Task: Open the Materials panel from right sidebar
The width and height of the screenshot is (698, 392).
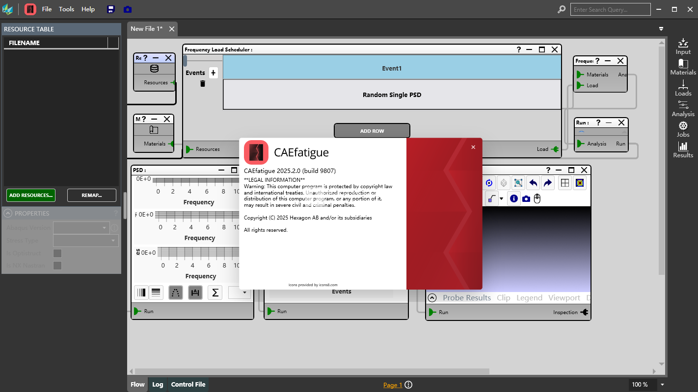Action: point(683,67)
